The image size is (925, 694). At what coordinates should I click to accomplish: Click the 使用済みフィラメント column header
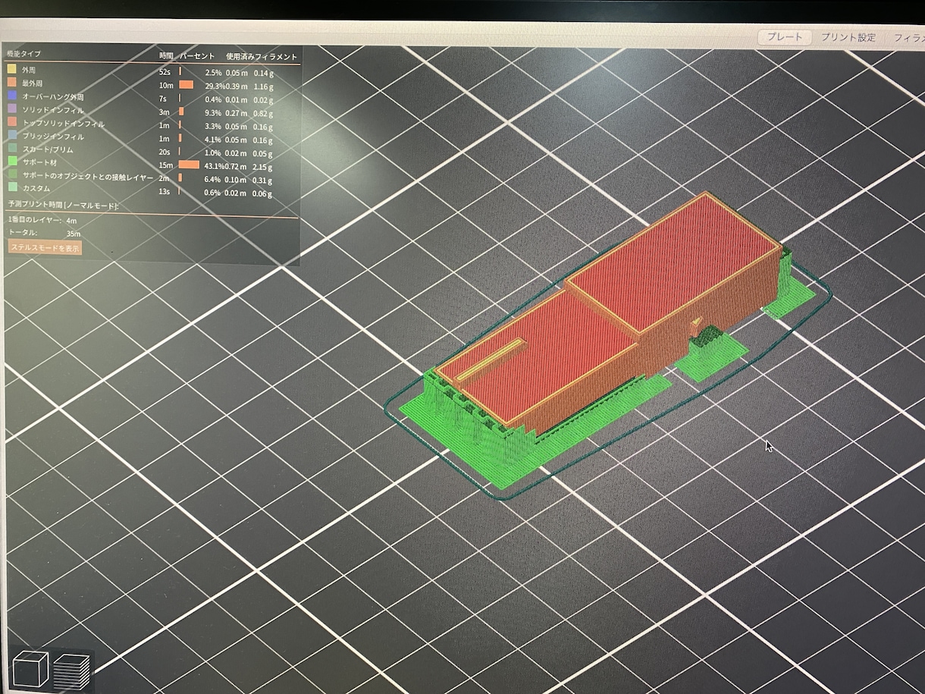262,56
